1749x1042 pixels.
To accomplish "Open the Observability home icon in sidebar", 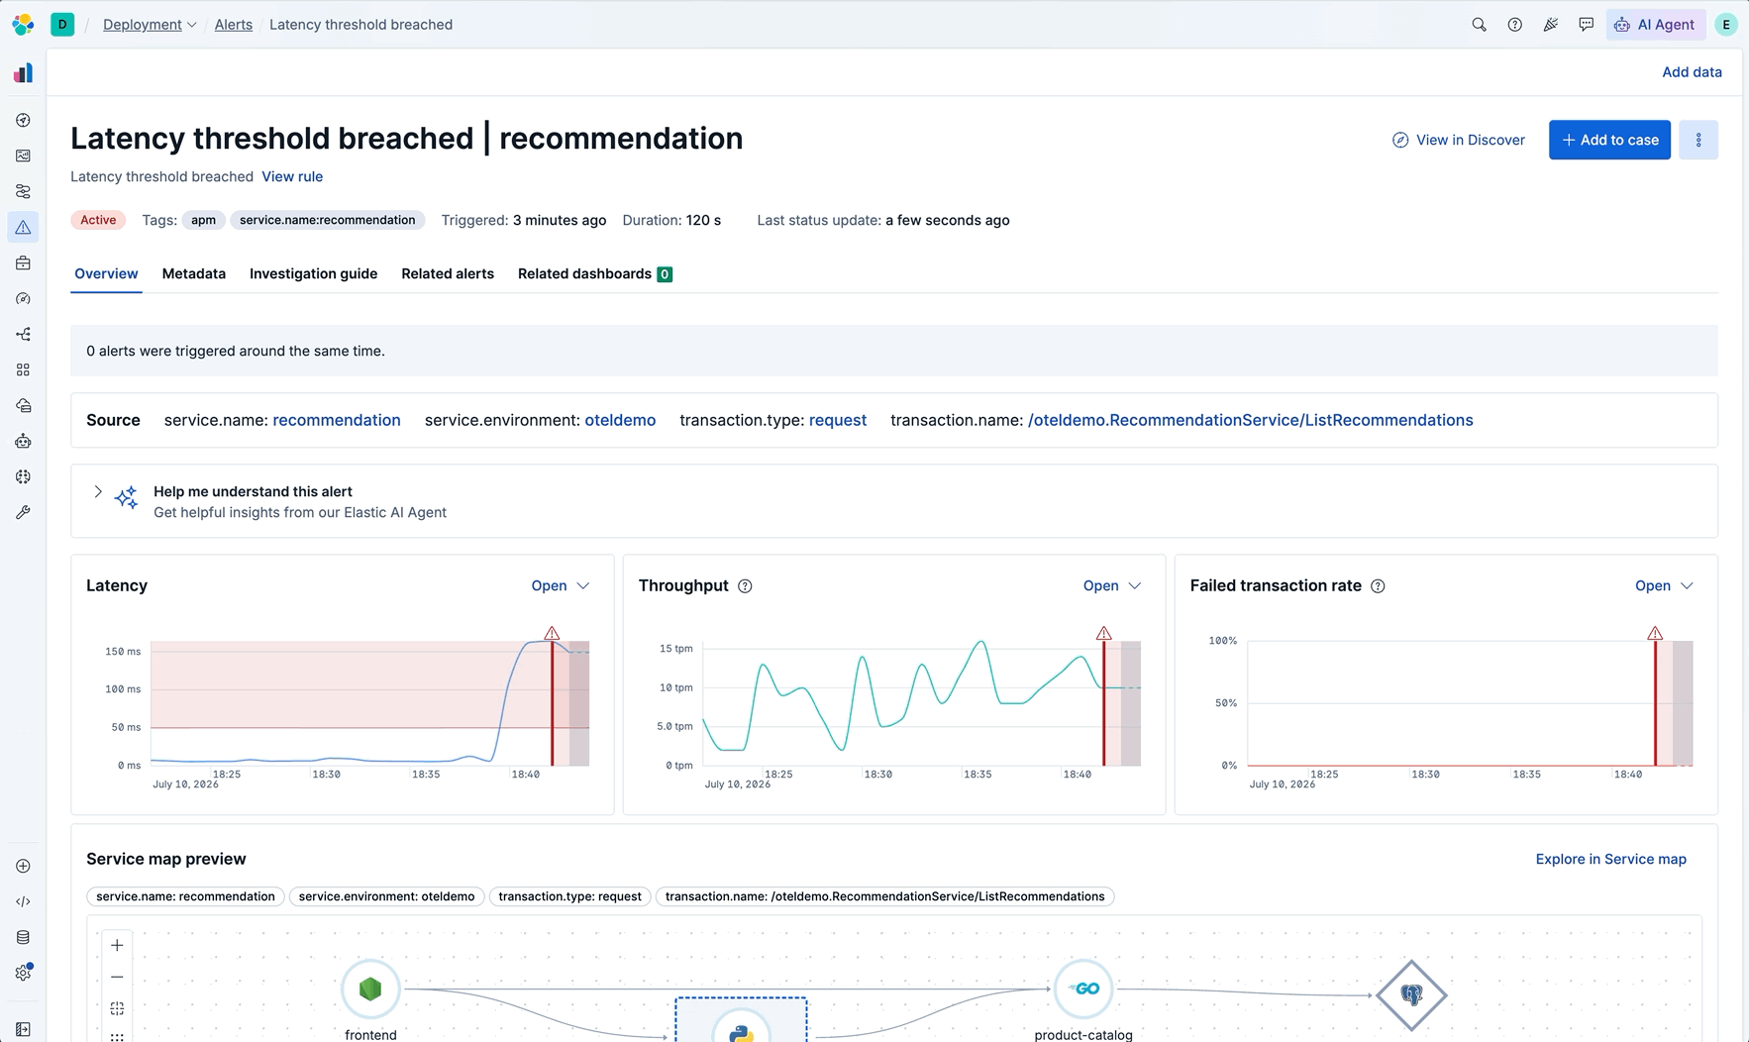I will click(x=23, y=73).
